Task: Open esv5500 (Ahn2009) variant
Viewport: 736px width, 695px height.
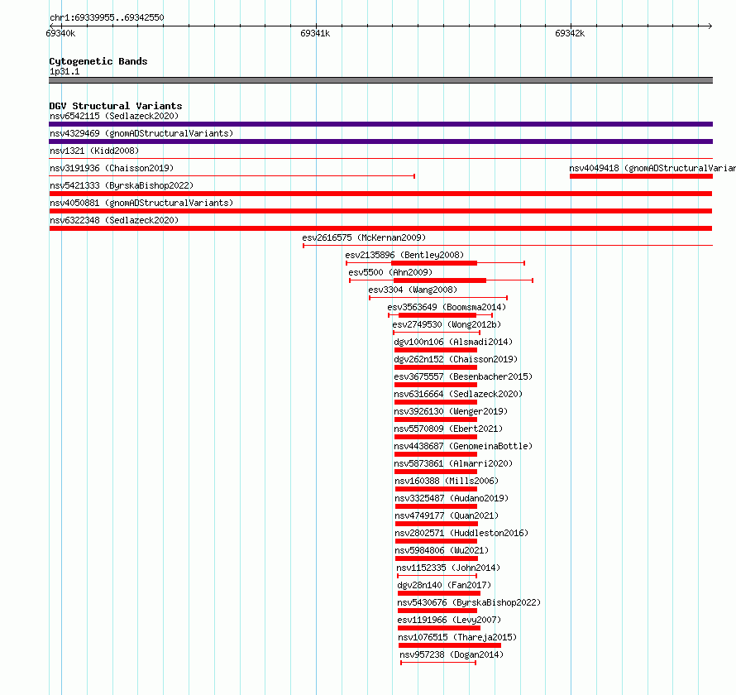Action: point(390,272)
